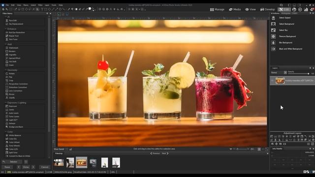Collapse the AI filter group
Image resolution: width=315 pixels, height=177 pixels.
5,17
